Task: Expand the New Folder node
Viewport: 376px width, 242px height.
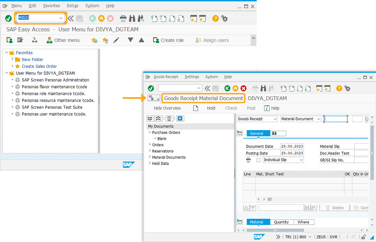Action: (12, 59)
